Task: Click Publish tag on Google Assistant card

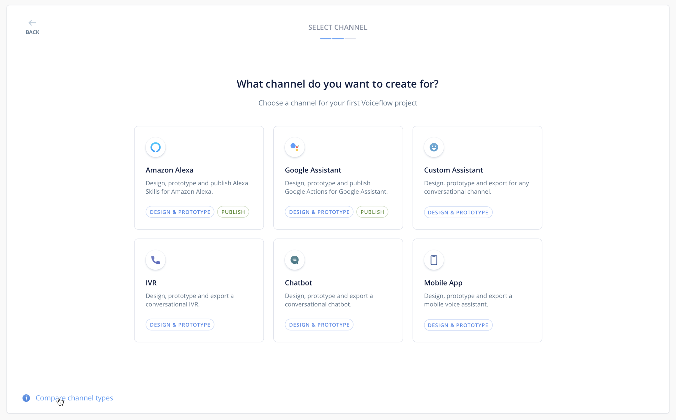Action: tap(372, 212)
